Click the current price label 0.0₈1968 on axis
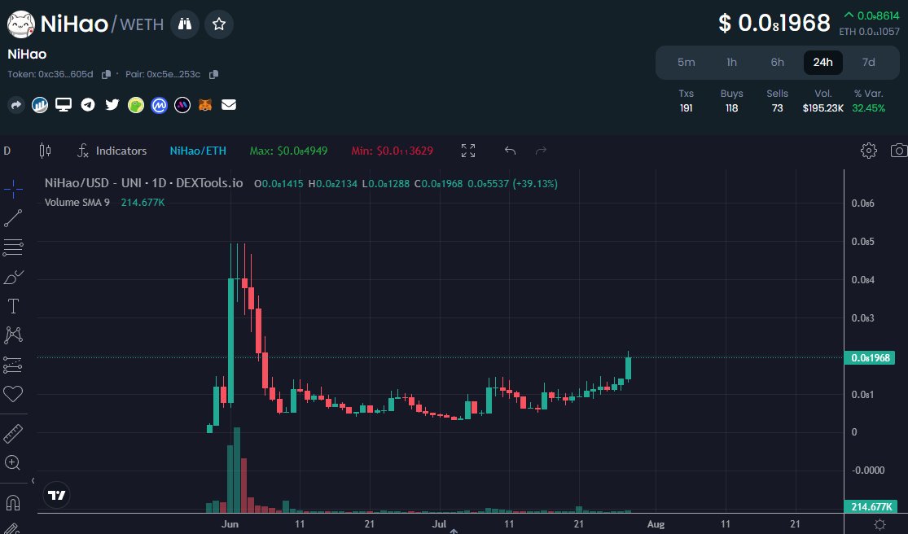This screenshot has height=534, width=908. point(870,357)
